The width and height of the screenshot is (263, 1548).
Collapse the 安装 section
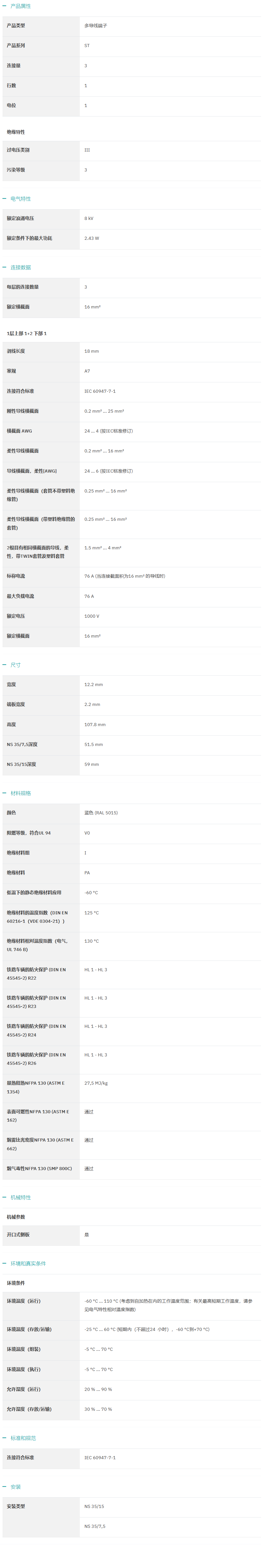[4, 1487]
